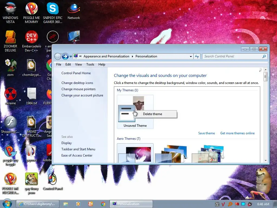Viewport: 277px width, 208px height.
Task: Select the zom desktop icon
Action: click(x=11, y=68)
